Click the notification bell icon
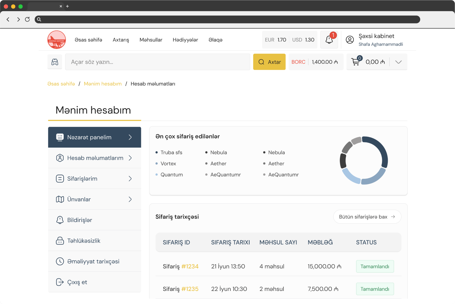Screen dimensions: 455x304 point(329,39)
